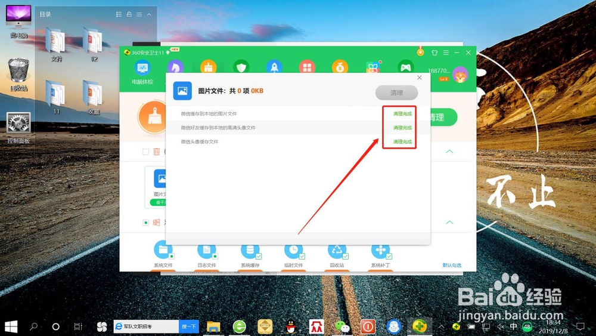Click the lock icon in 目录 panel

tap(129, 14)
